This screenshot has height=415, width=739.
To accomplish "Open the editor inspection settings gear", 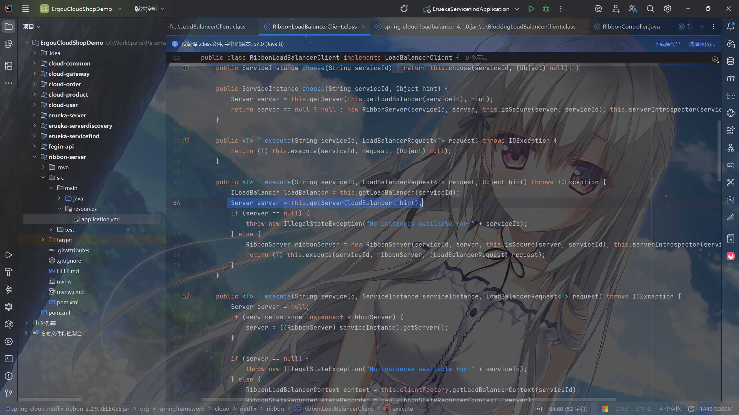I will point(715,59).
